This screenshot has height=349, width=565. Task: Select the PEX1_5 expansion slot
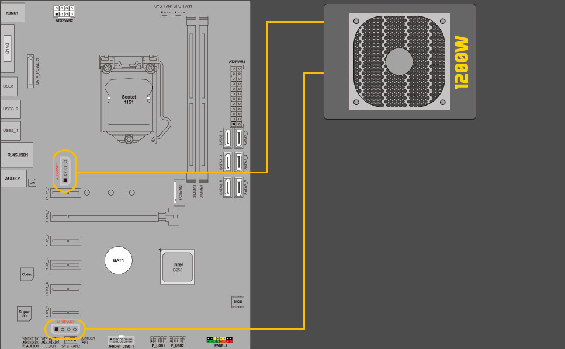click(65, 312)
